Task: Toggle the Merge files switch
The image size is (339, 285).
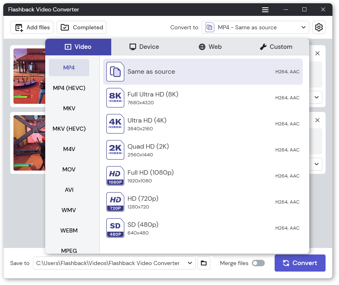Action: [x=258, y=263]
